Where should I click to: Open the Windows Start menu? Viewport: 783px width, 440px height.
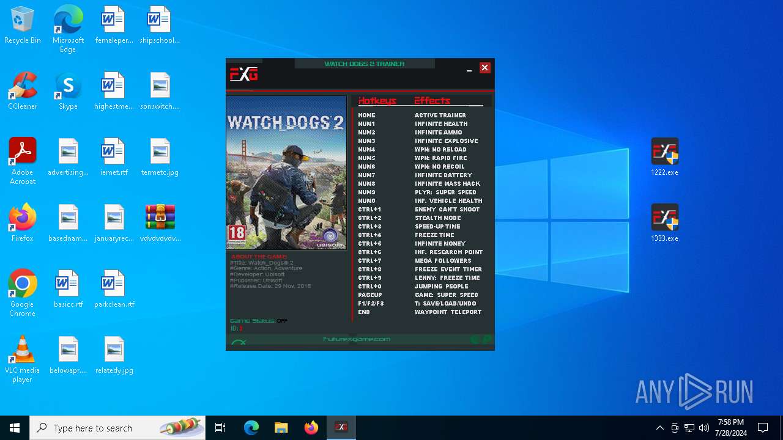(x=15, y=428)
